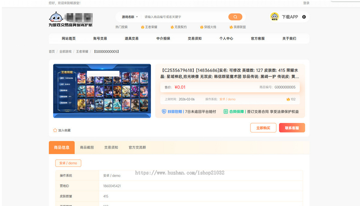Switch to the 商品截图 tab
Screen dimensions: 360x206
pos(87,147)
